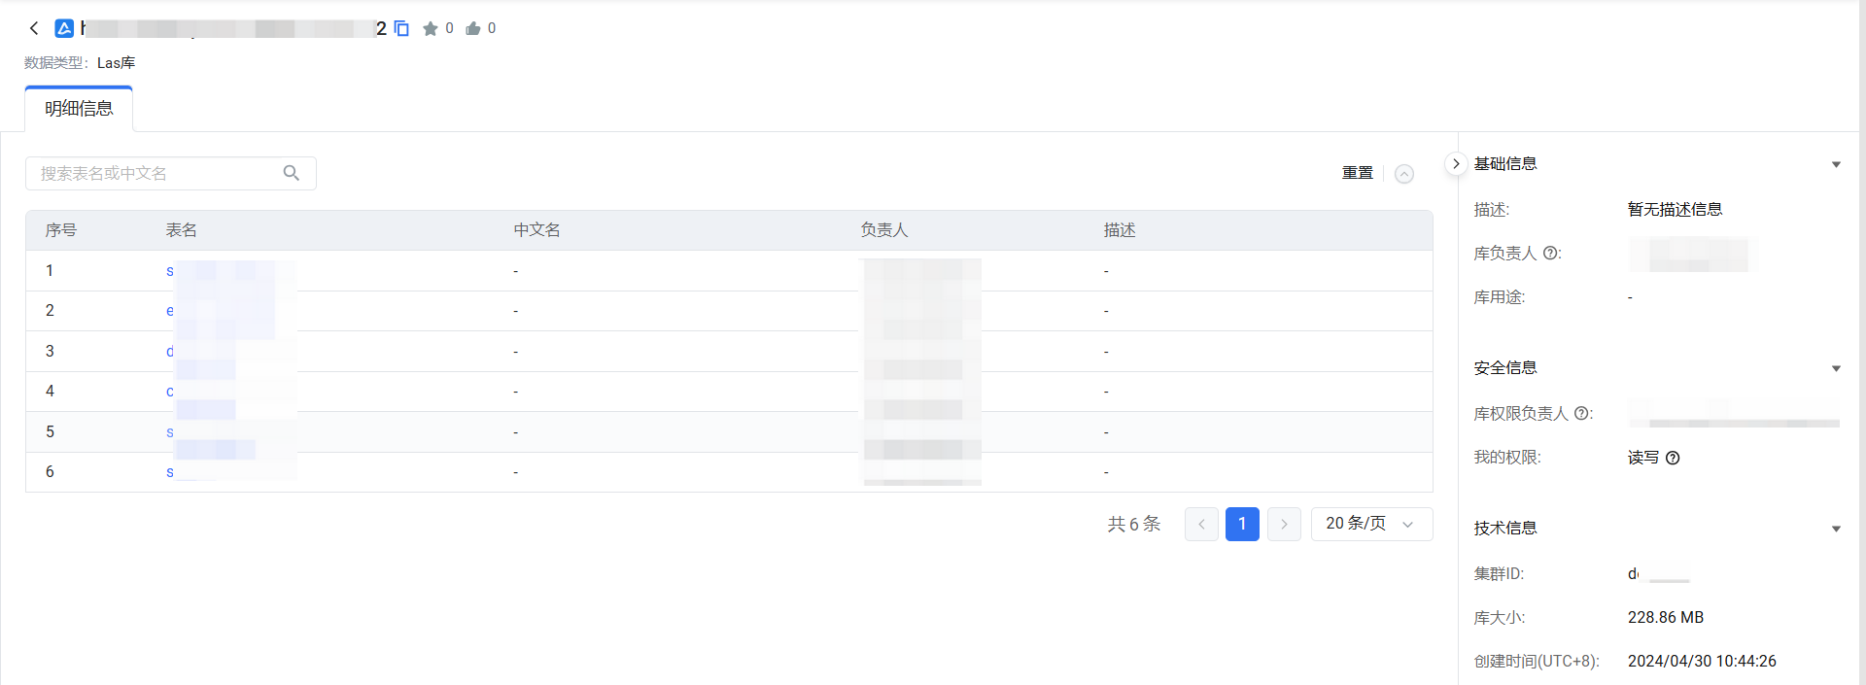Click the help icon beside 库负责人

click(1552, 254)
